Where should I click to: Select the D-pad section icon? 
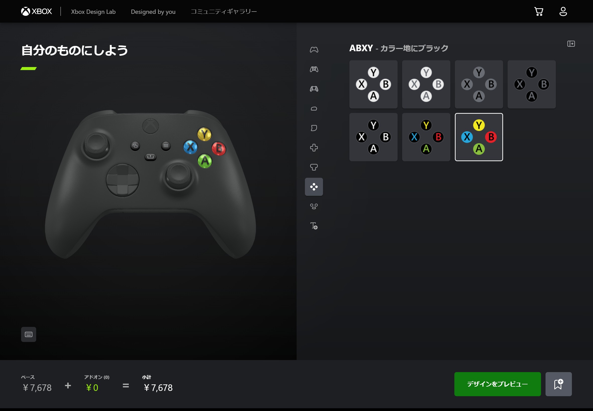314,148
